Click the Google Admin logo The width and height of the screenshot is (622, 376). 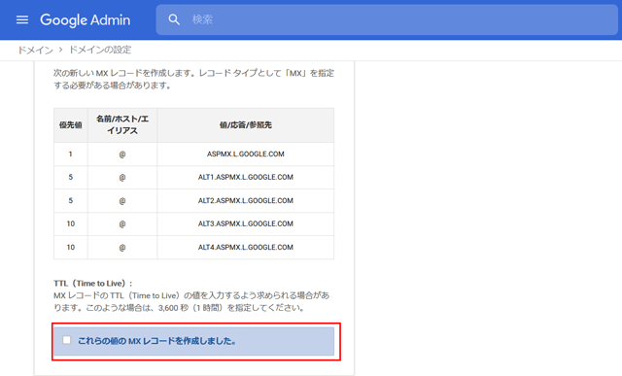[85, 19]
